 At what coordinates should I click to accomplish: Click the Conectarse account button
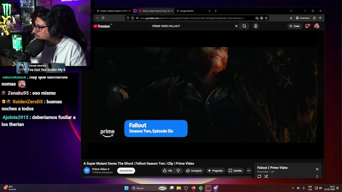click(303, 18)
